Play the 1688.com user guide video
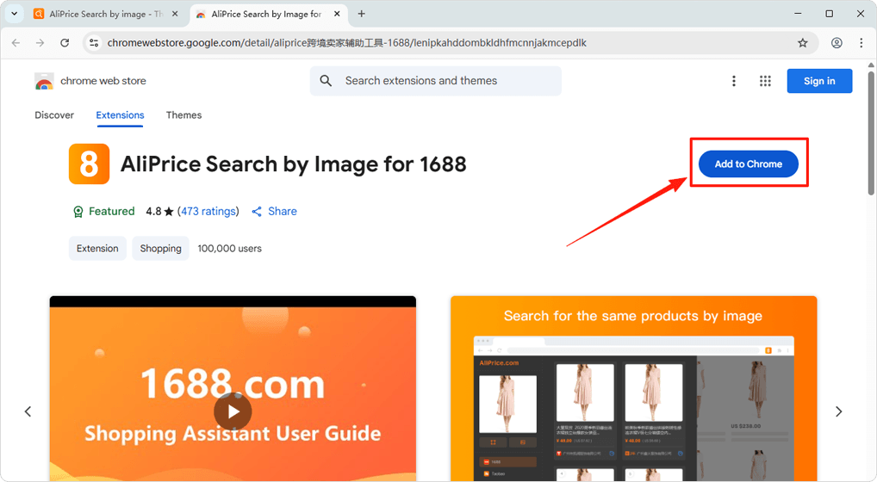 pyautogui.click(x=233, y=411)
